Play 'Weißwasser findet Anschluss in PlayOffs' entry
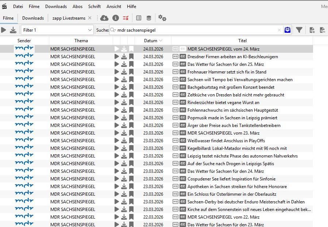Viewport: 328px width, 227px height. point(117,141)
